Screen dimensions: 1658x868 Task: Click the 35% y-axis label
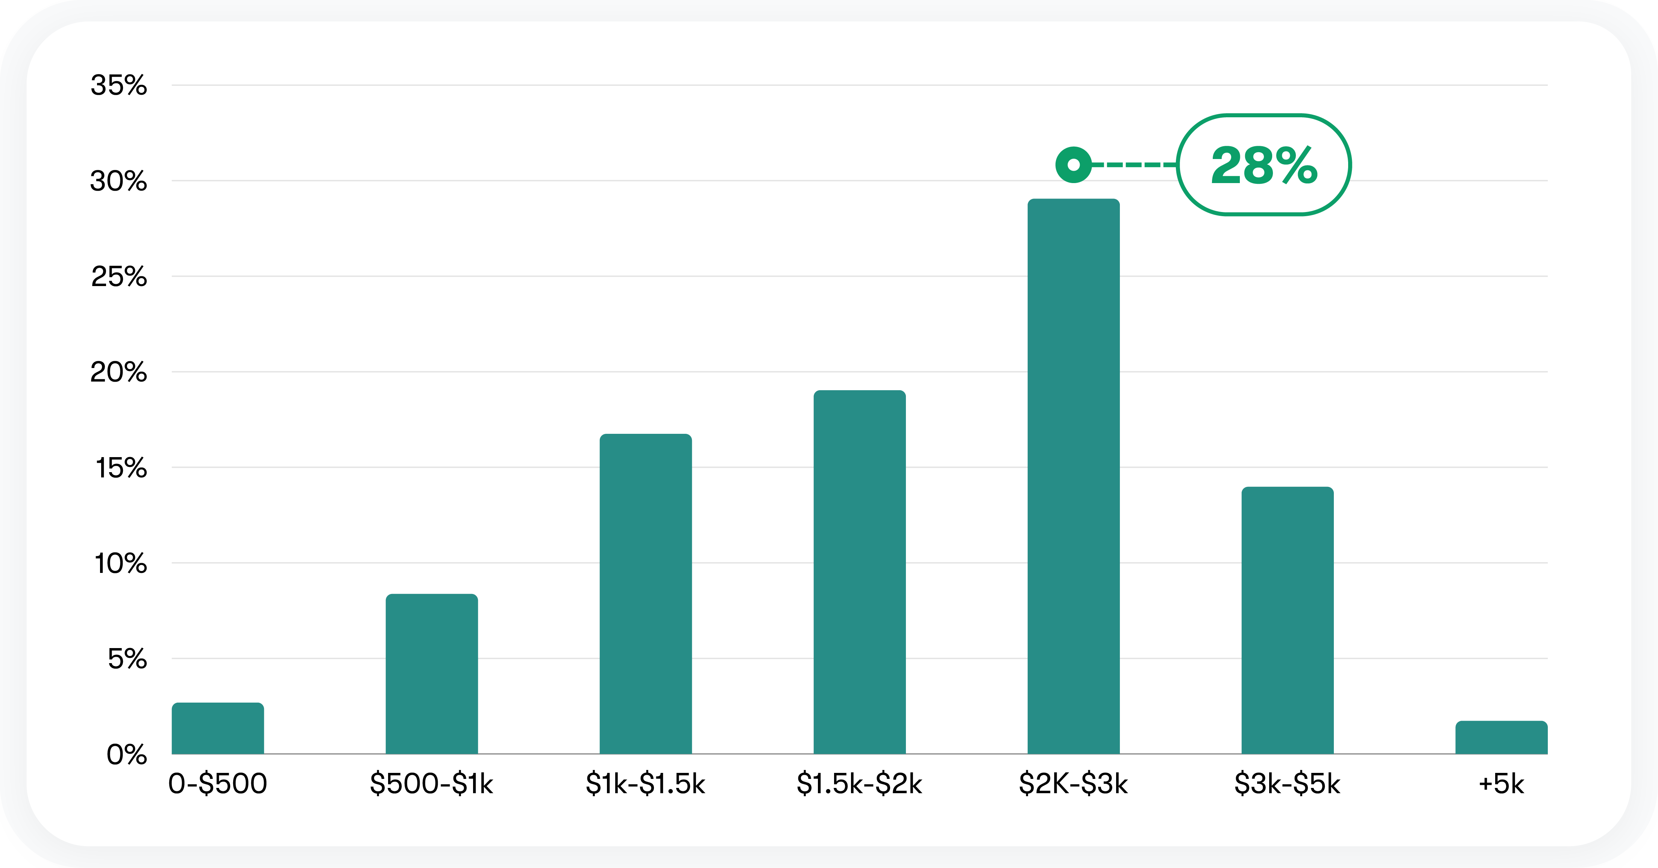119,85
